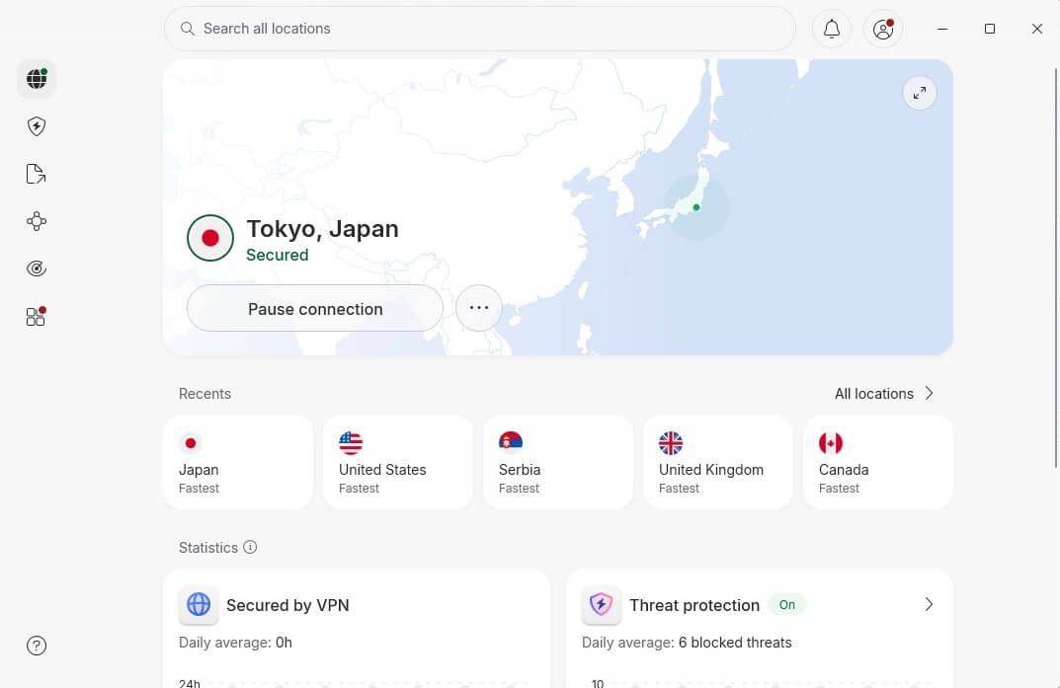Focus the Search all locations field

(x=480, y=29)
